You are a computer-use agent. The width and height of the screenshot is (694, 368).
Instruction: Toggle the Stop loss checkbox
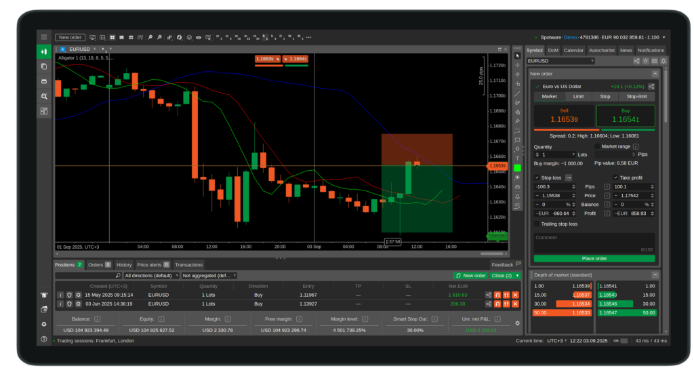537,178
